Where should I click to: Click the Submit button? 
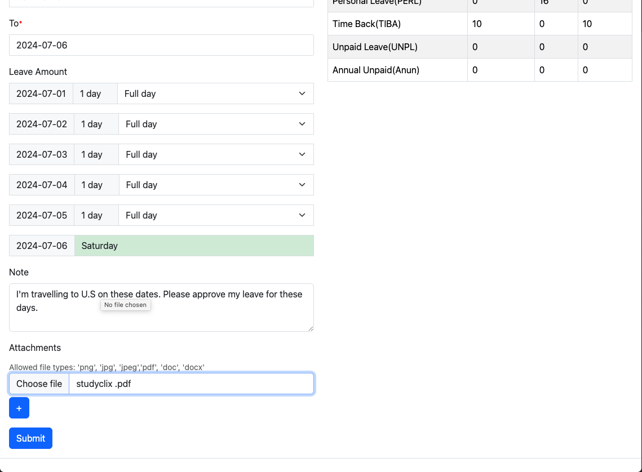pos(30,438)
